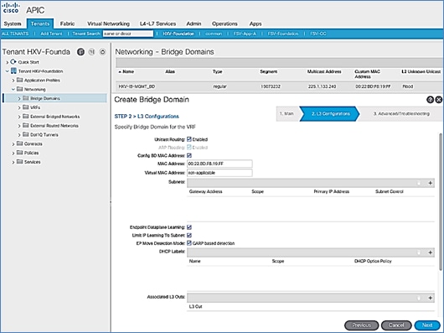
Task: Open the Virtual Networking tab
Action: (108, 23)
